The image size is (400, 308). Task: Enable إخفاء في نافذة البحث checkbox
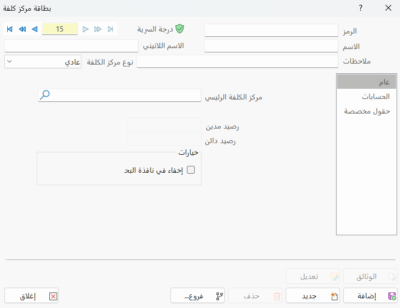(x=191, y=170)
